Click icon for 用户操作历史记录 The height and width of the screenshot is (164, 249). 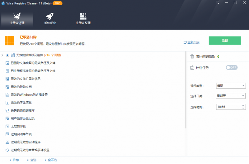[7, 118]
